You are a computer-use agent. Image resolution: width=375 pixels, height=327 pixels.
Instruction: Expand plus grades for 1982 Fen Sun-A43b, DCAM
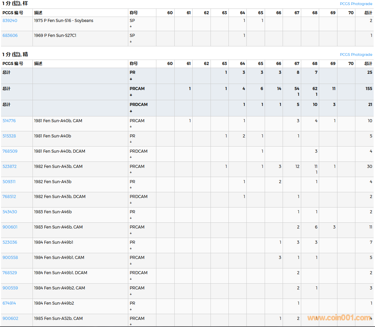[131, 203]
